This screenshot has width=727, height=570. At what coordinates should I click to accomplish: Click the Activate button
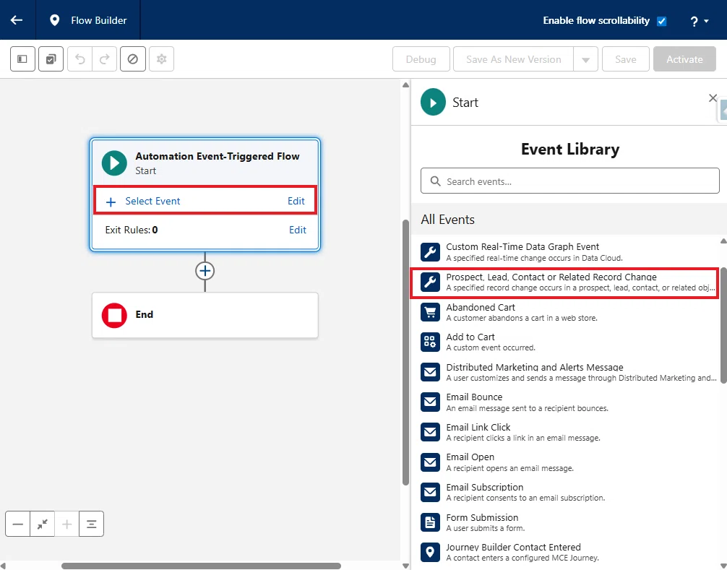684,59
